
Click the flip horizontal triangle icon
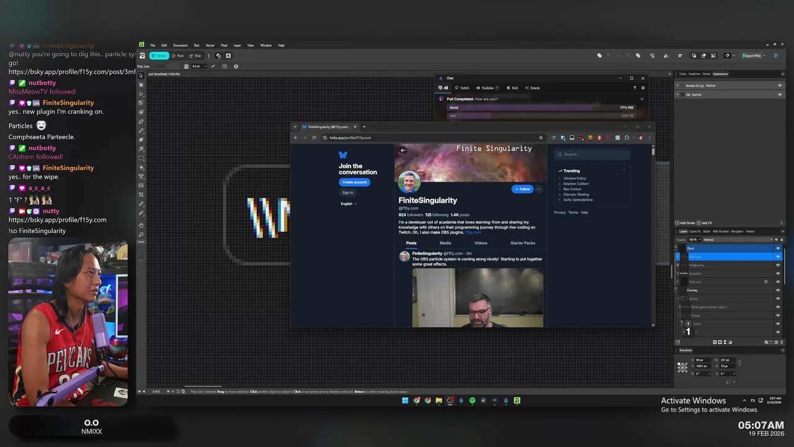coord(666,55)
